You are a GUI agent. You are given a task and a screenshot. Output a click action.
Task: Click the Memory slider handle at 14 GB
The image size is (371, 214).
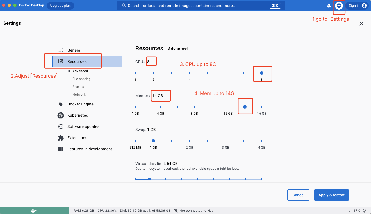click(x=245, y=107)
